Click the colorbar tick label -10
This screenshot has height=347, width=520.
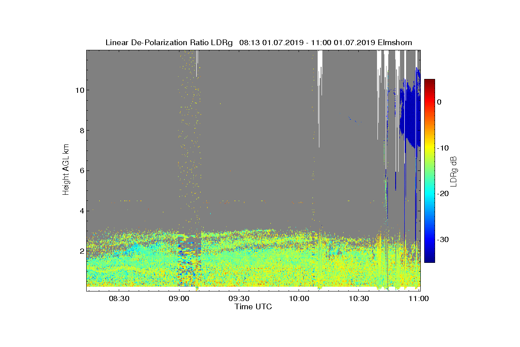[442, 148]
